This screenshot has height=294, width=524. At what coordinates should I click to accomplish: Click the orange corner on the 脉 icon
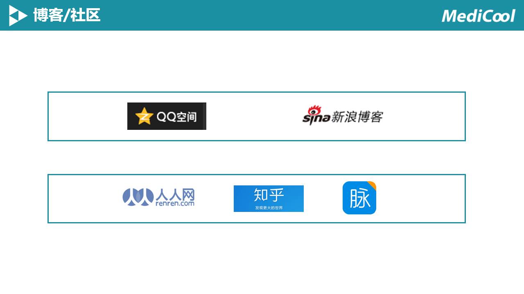click(372, 185)
